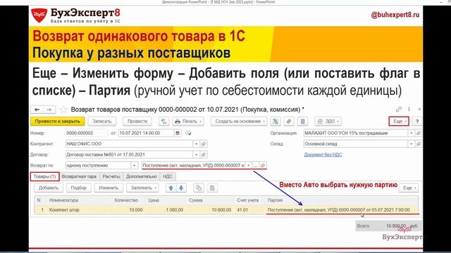
Task: Move the row down with blue arrow
Action: point(181,188)
